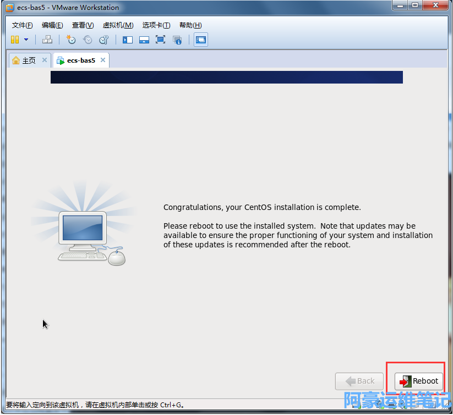
Task: Open the 虚拟机(M) menu
Action: (118, 25)
